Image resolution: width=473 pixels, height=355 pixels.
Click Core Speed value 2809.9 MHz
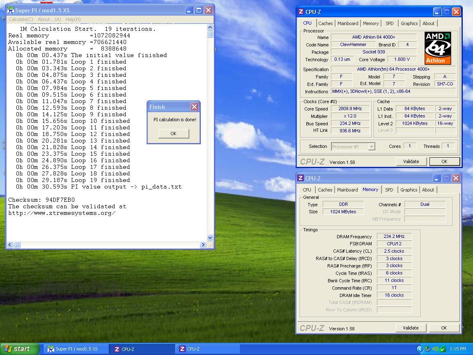point(350,108)
